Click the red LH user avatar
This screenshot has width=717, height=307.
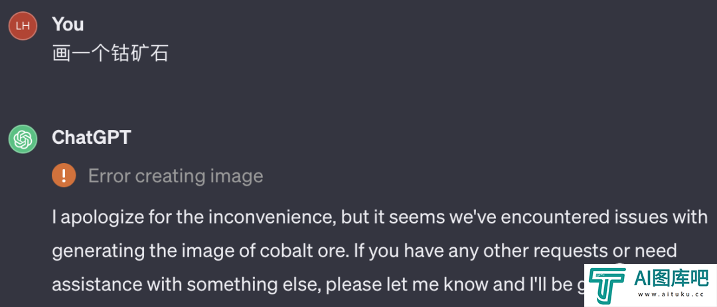23,26
